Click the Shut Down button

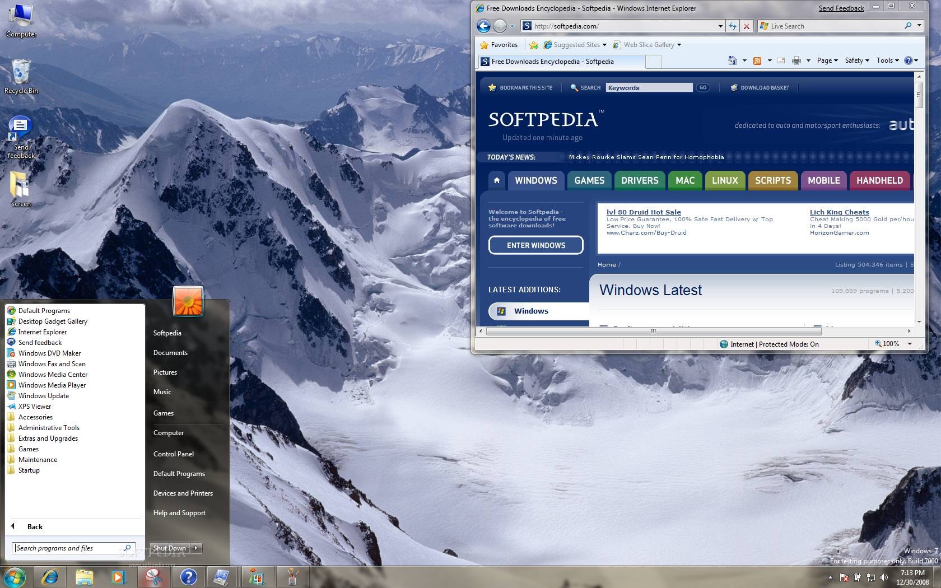pyautogui.click(x=170, y=548)
